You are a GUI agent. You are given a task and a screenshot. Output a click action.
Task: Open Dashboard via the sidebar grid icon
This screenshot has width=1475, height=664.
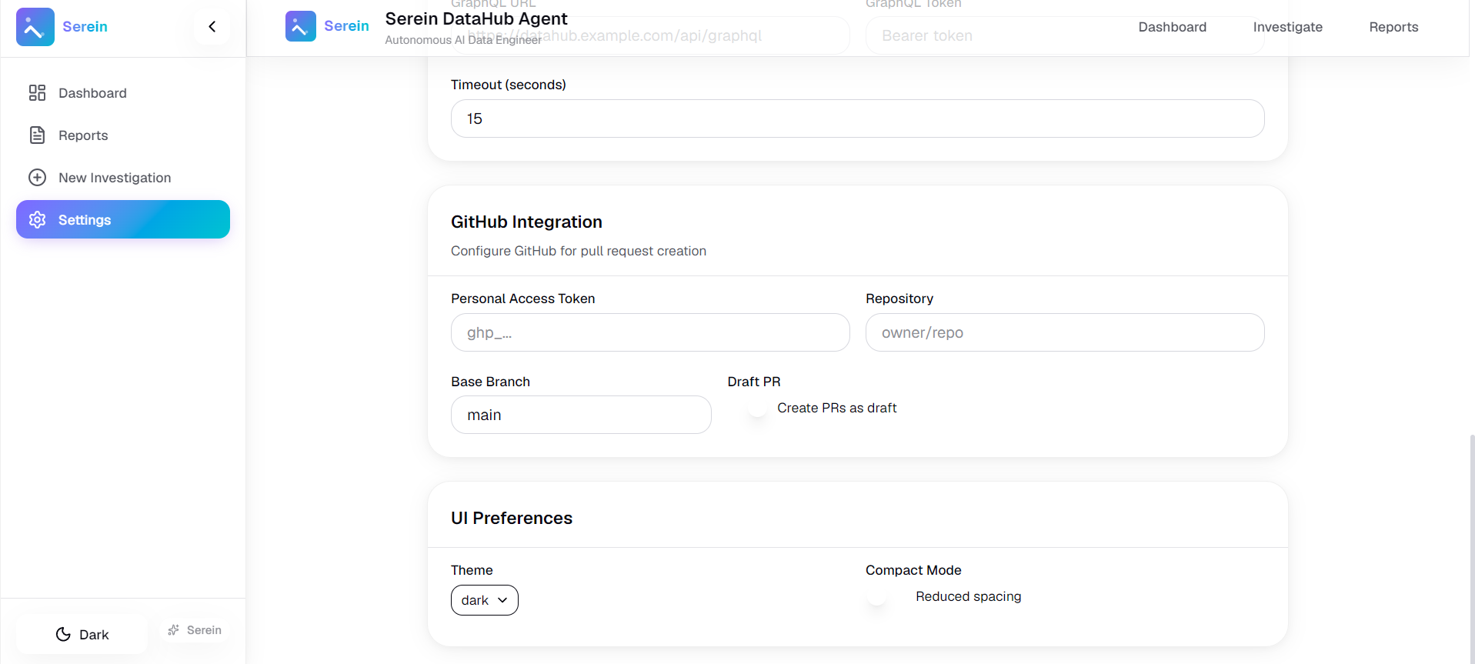click(37, 93)
